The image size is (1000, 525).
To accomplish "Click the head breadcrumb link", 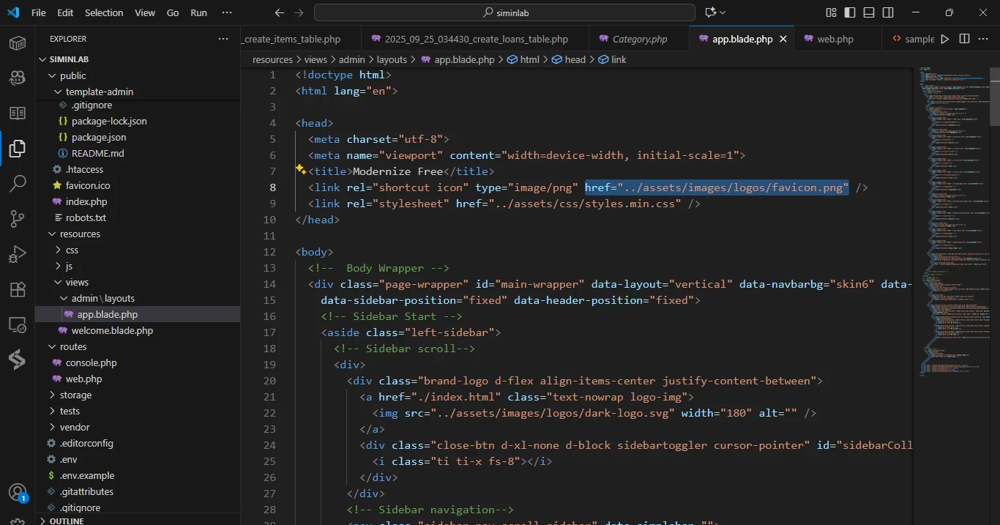I will [x=575, y=59].
